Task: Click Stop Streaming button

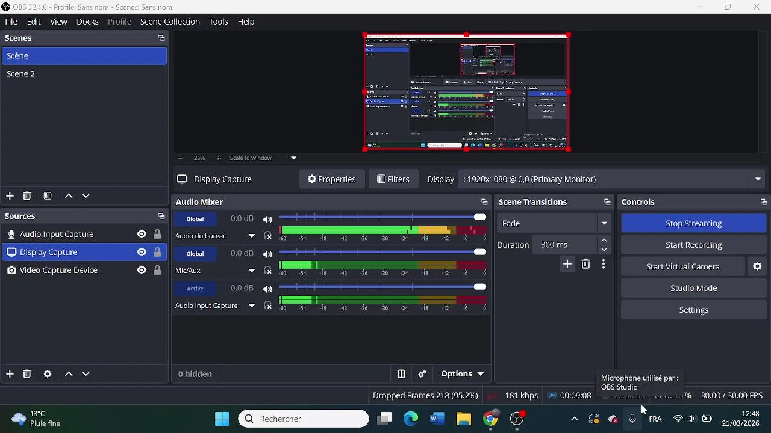Action: pyautogui.click(x=694, y=223)
